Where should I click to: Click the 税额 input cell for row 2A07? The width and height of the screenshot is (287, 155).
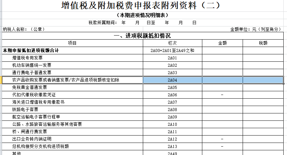[263, 102]
